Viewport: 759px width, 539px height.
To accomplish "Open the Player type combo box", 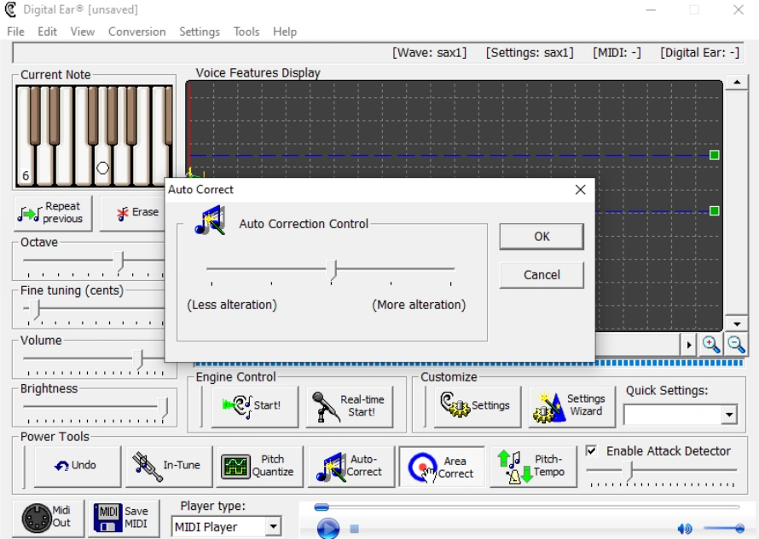I will [x=273, y=527].
